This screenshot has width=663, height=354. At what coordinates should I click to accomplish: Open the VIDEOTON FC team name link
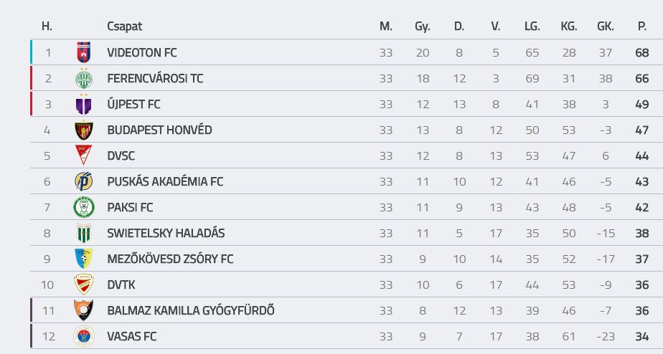click(x=142, y=53)
